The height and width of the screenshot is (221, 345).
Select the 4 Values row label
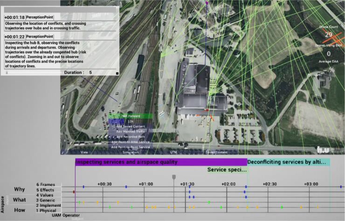pos(45,195)
